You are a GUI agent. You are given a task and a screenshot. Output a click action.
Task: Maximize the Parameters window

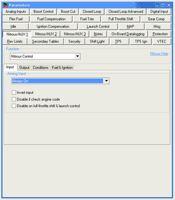pos(163,5)
